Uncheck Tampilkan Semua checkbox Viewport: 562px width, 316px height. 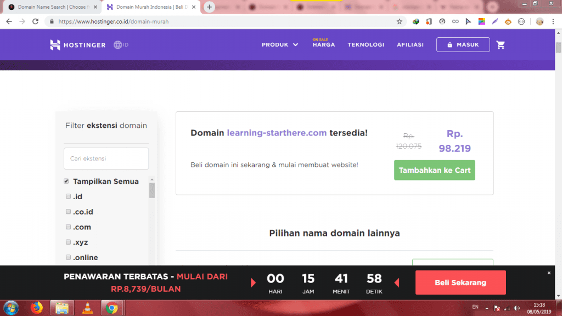click(x=66, y=181)
